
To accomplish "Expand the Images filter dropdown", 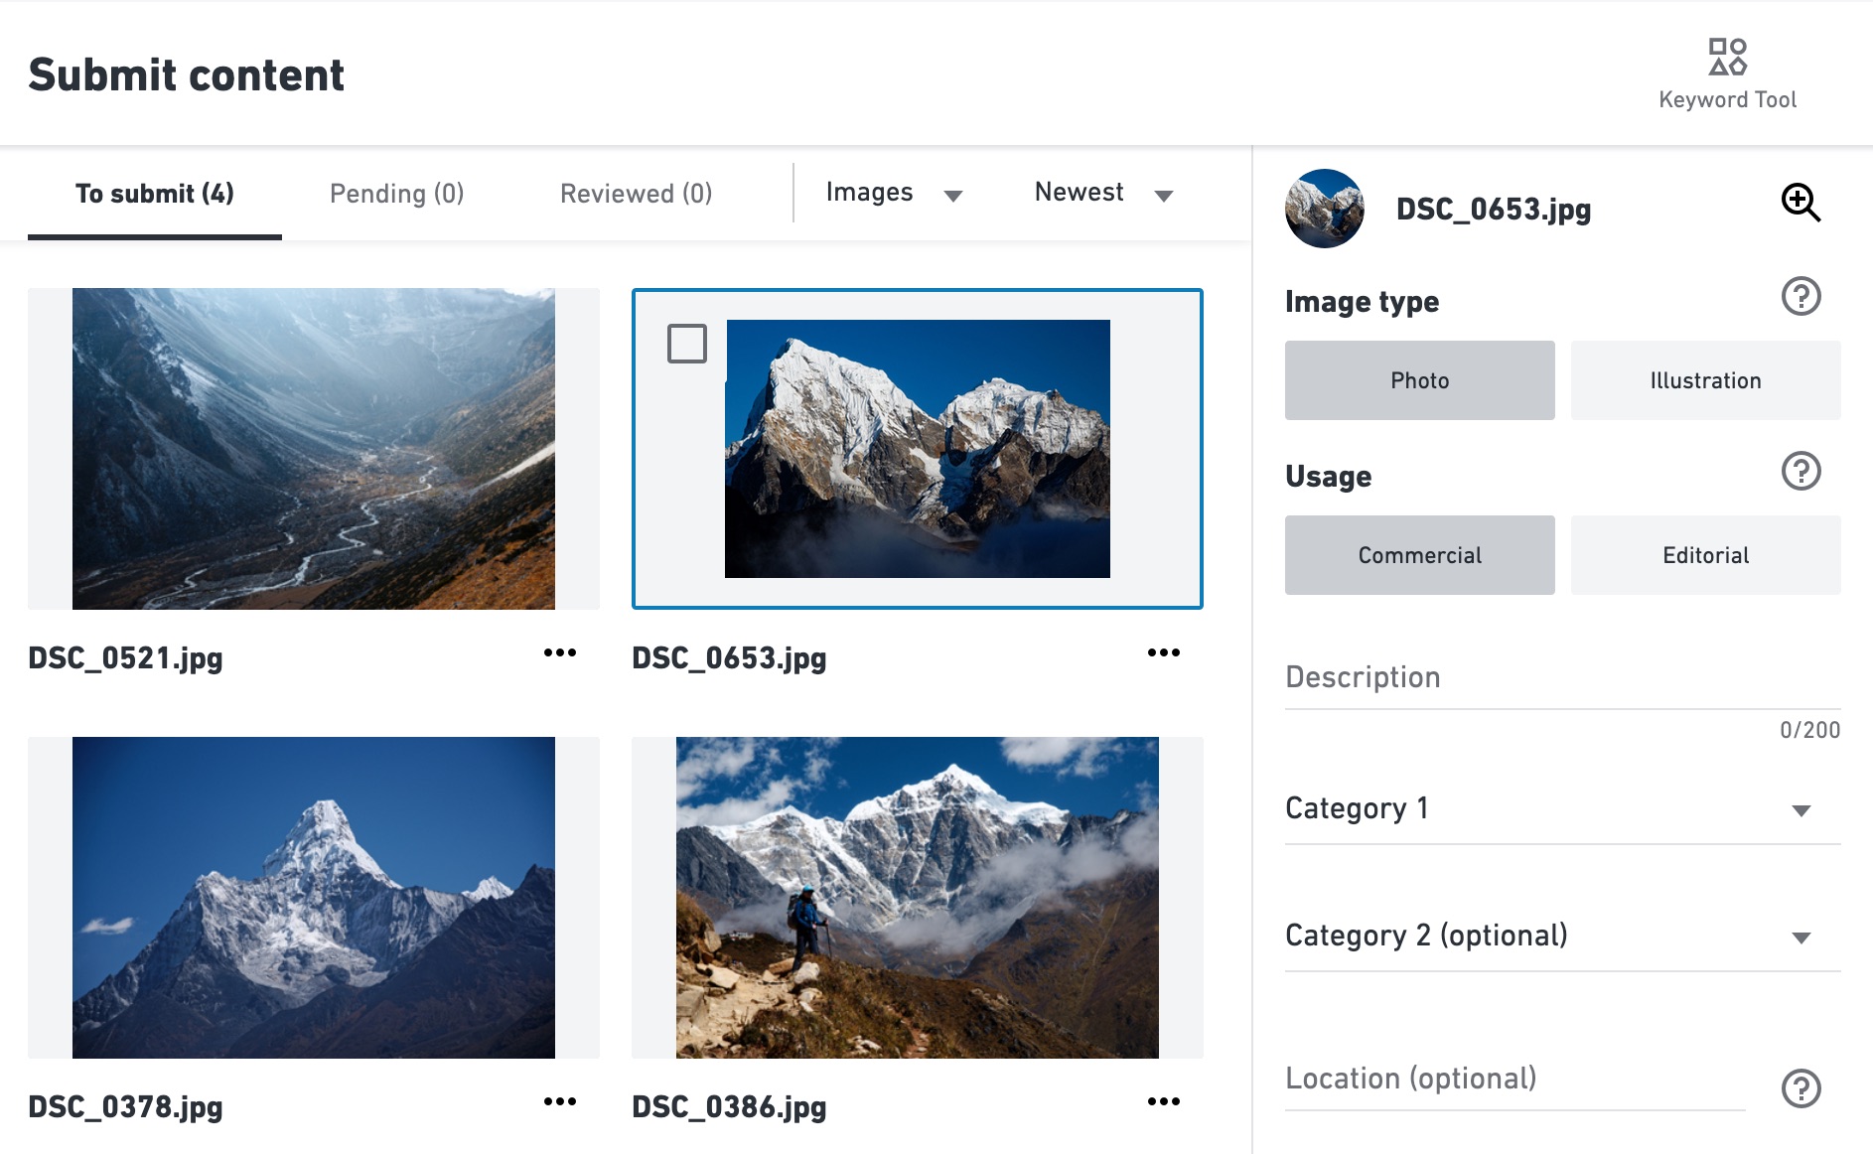I will click(894, 193).
